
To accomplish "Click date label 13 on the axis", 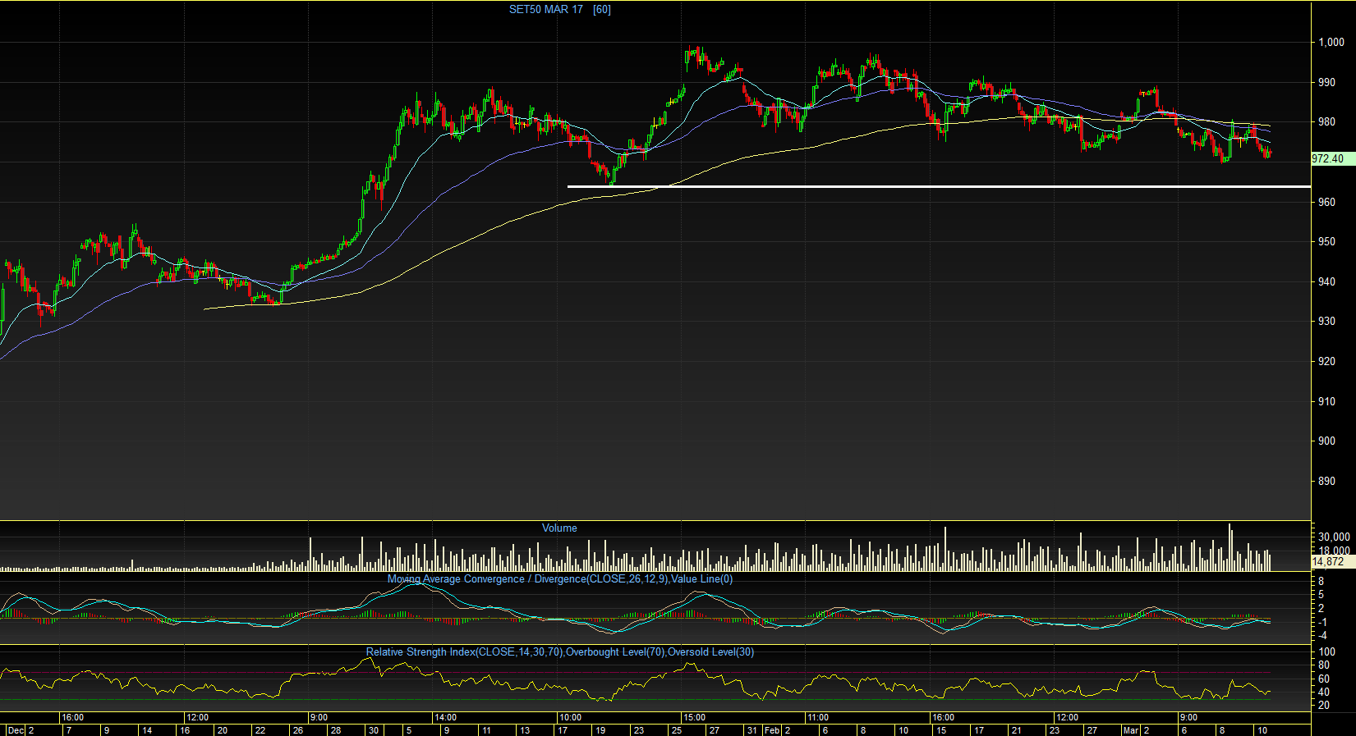I will click(525, 730).
